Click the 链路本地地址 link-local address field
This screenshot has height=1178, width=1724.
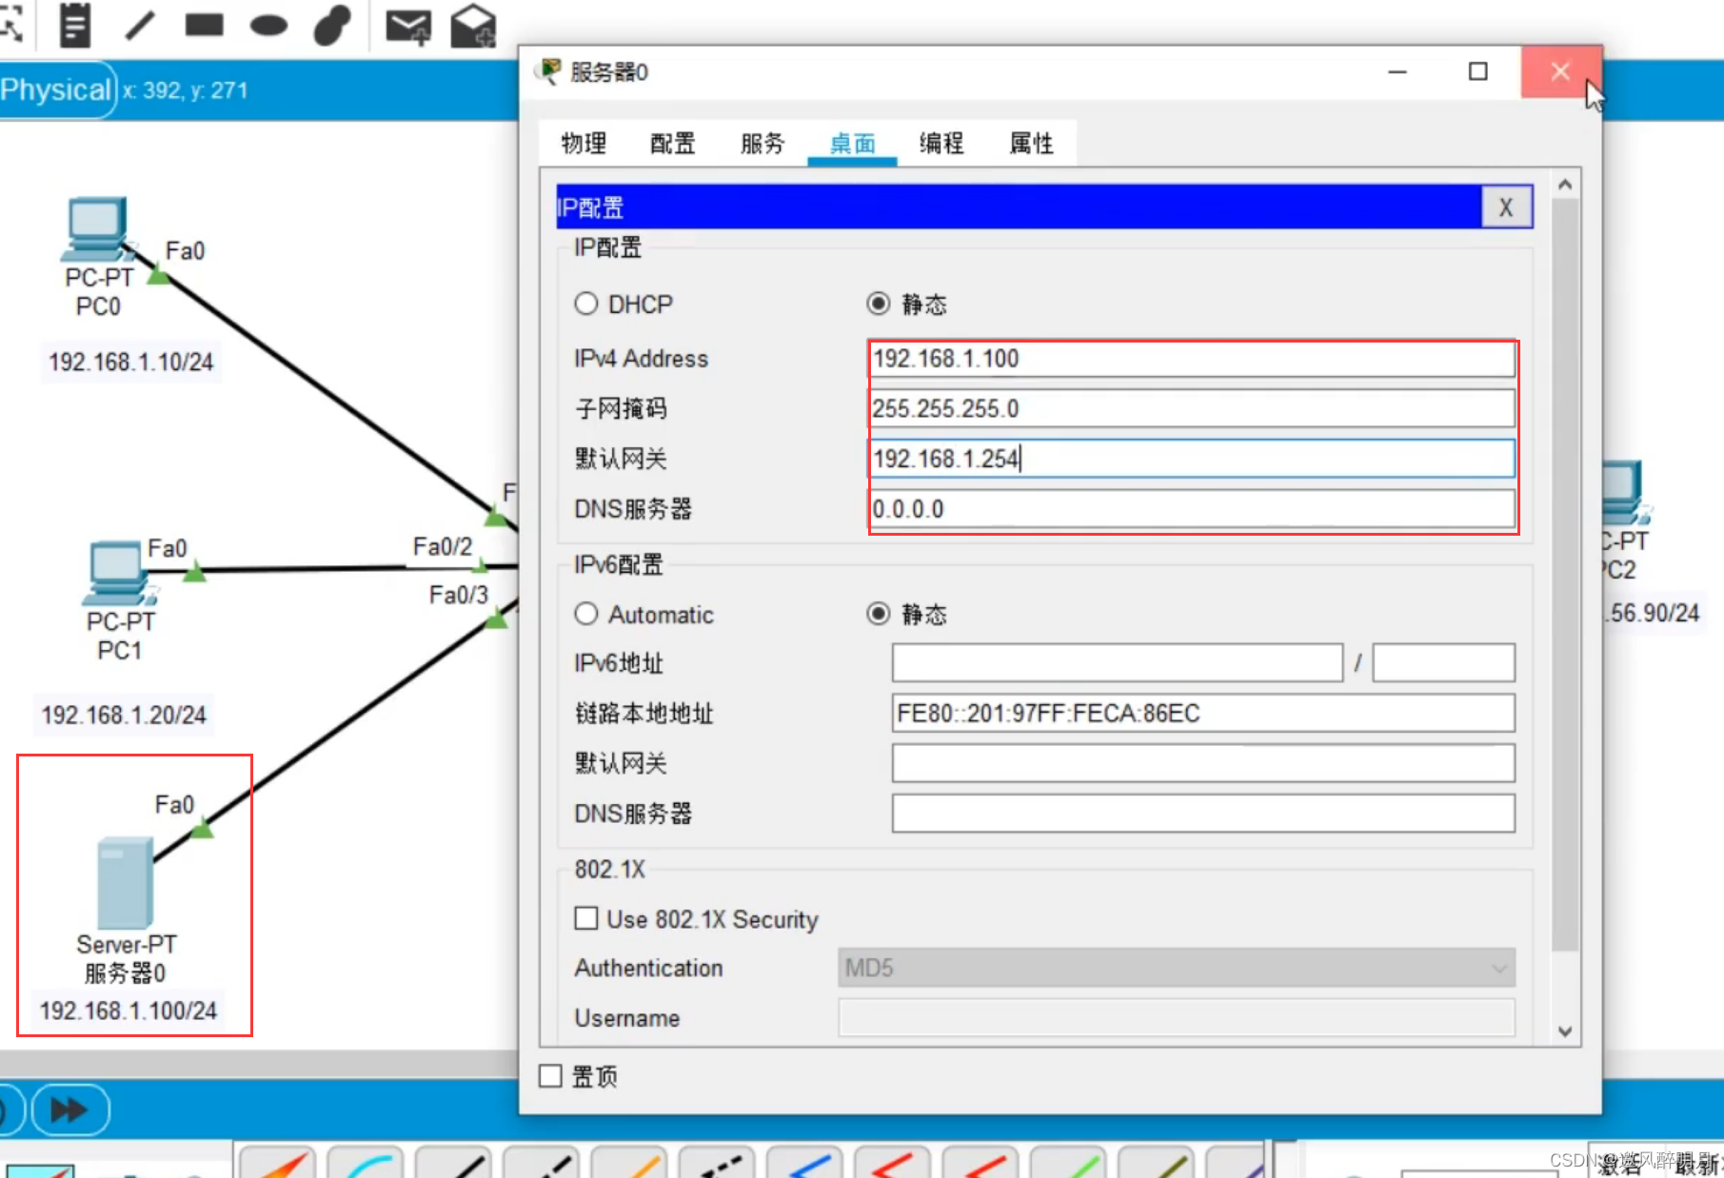pos(1203,714)
